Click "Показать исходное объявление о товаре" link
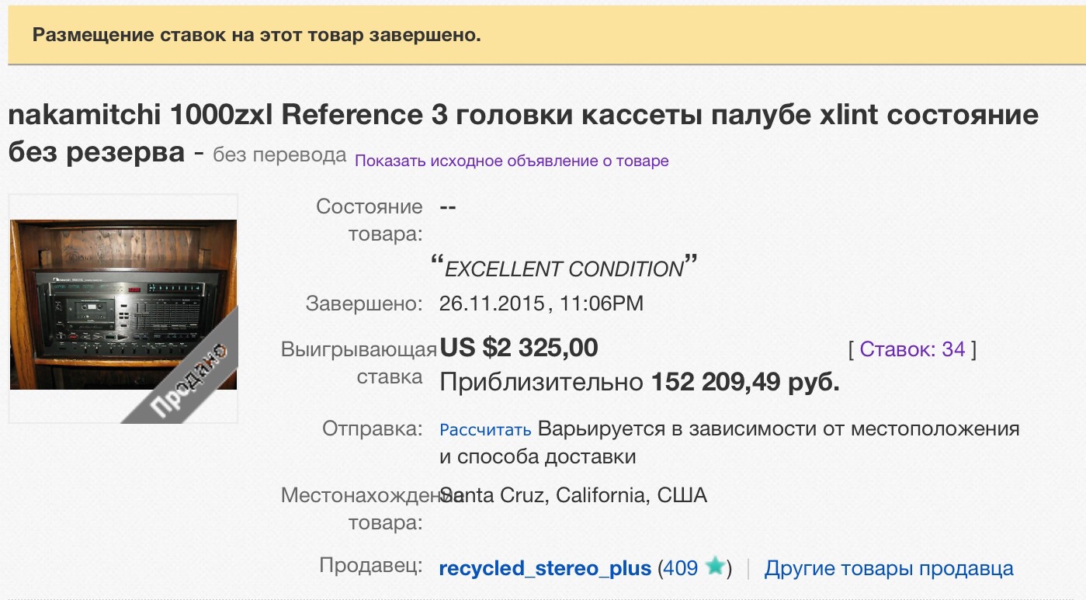The height and width of the screenshot is (600, 1086). (512, 161)
